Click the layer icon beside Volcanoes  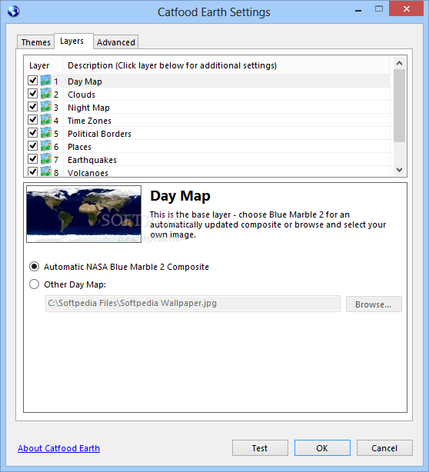pyautogui.click(x=45, y=171)
